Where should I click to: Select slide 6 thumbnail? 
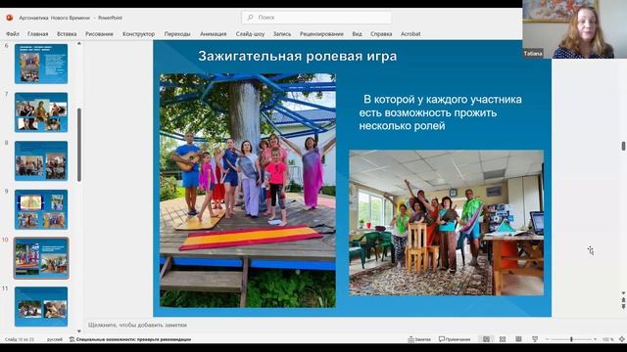tap(41, 64)
